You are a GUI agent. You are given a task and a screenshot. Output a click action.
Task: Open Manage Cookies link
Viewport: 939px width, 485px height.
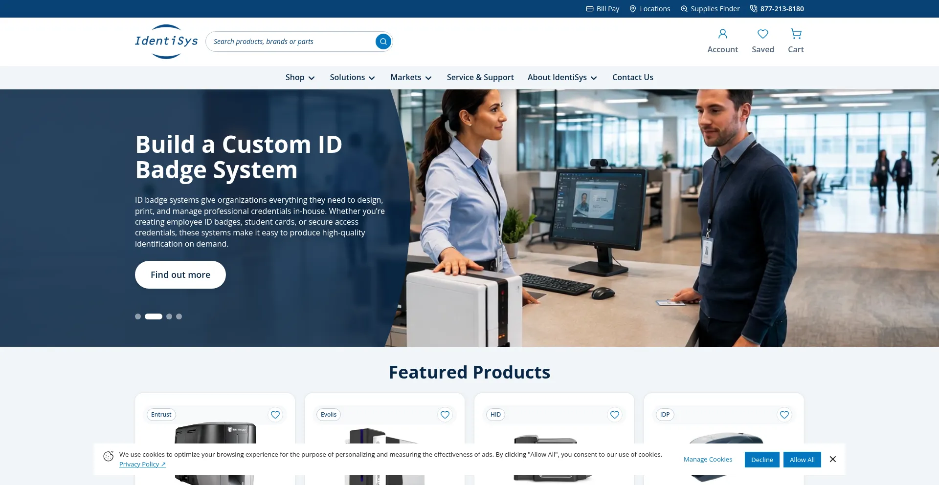pyautogui.click(x=708, y=460)
